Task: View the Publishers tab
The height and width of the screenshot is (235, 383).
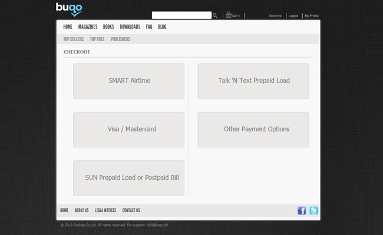Action: coord(120,39)
